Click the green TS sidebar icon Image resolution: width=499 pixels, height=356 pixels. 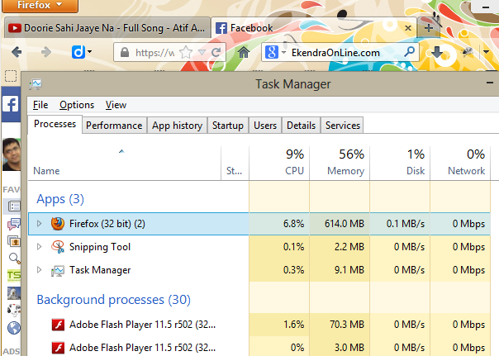point(14,276)
